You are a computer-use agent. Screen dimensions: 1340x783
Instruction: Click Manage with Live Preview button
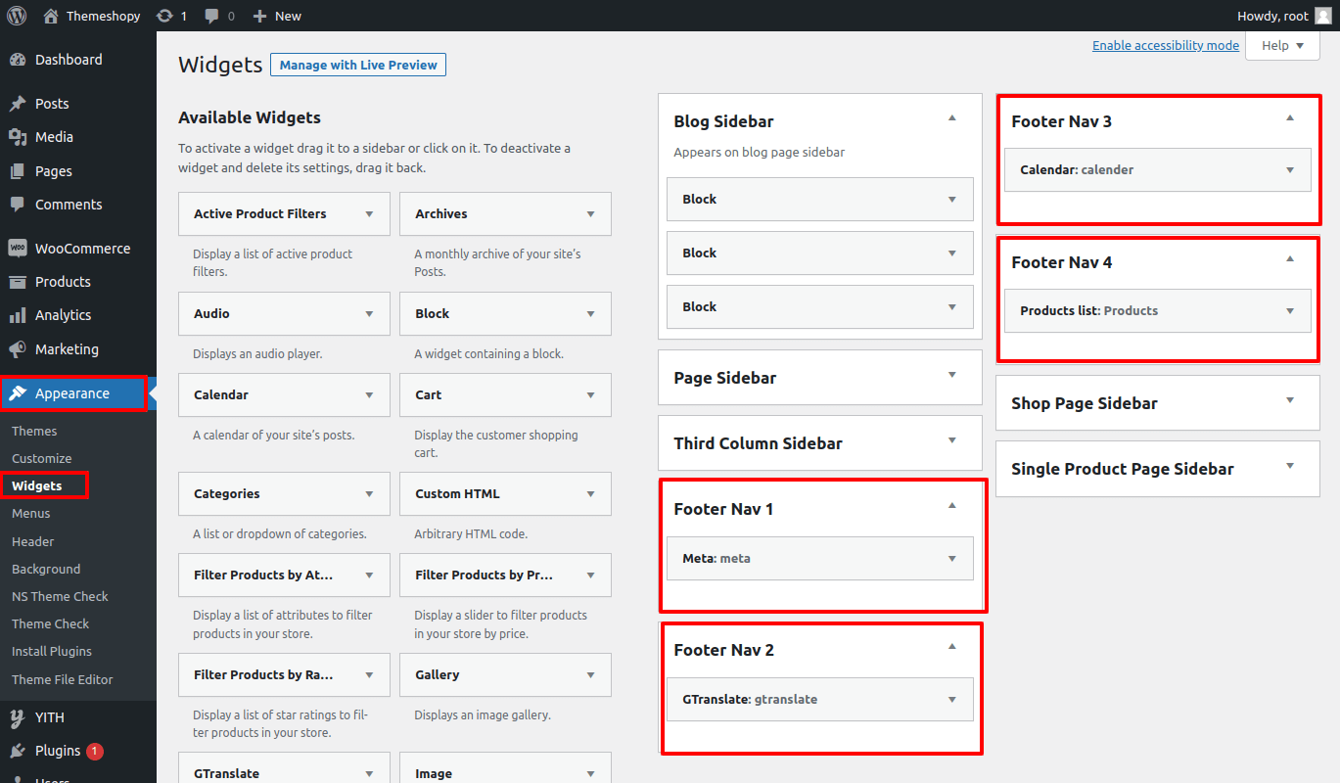coord(358,66)
